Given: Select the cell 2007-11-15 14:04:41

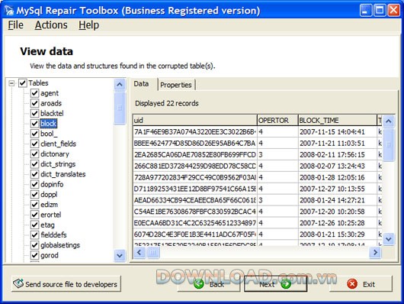Looking at the screenshot, I should tap(338, 131).
